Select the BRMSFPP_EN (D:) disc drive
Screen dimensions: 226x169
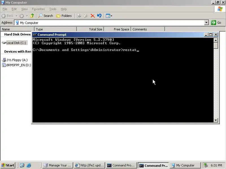16,65
